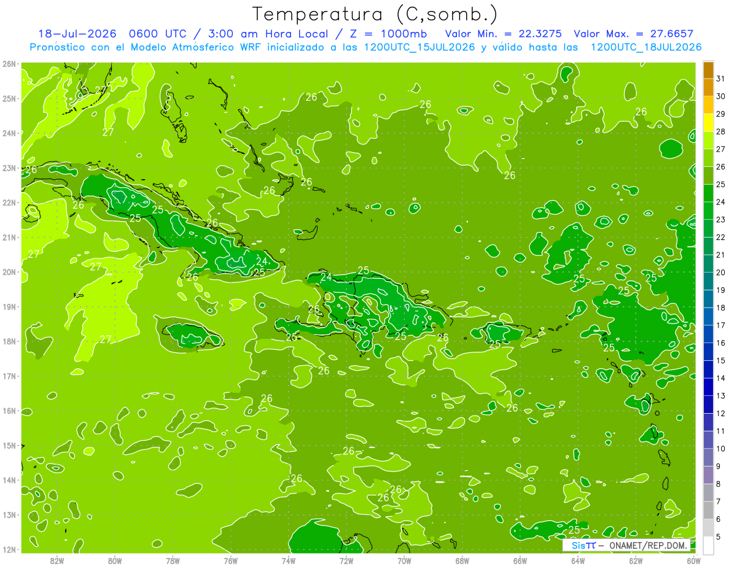Click the initialization time '1200UTC_15JUL2026'

tap(419, 47)
